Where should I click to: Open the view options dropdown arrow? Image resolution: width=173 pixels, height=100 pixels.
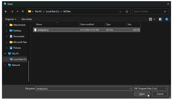[154, 19]
